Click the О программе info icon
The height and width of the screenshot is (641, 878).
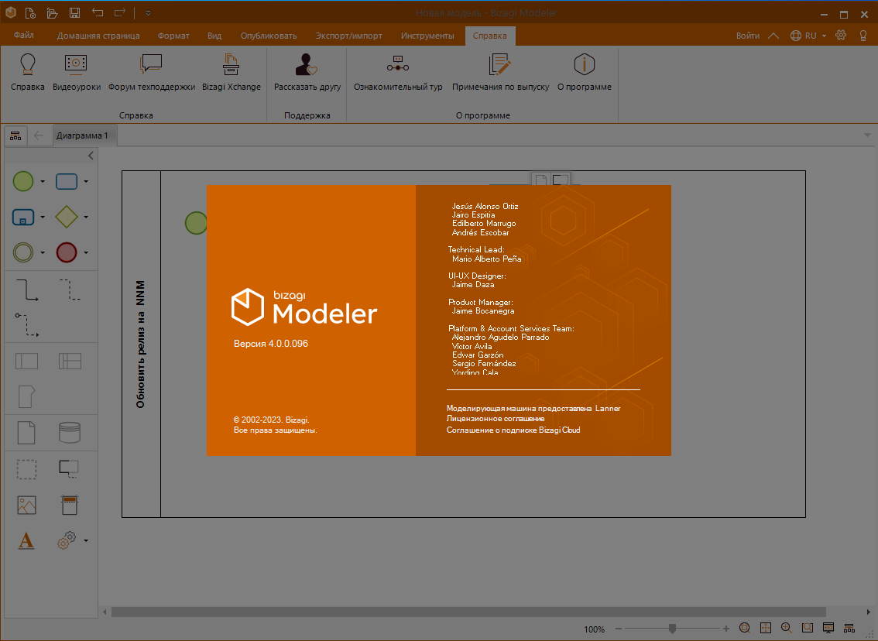584,72
